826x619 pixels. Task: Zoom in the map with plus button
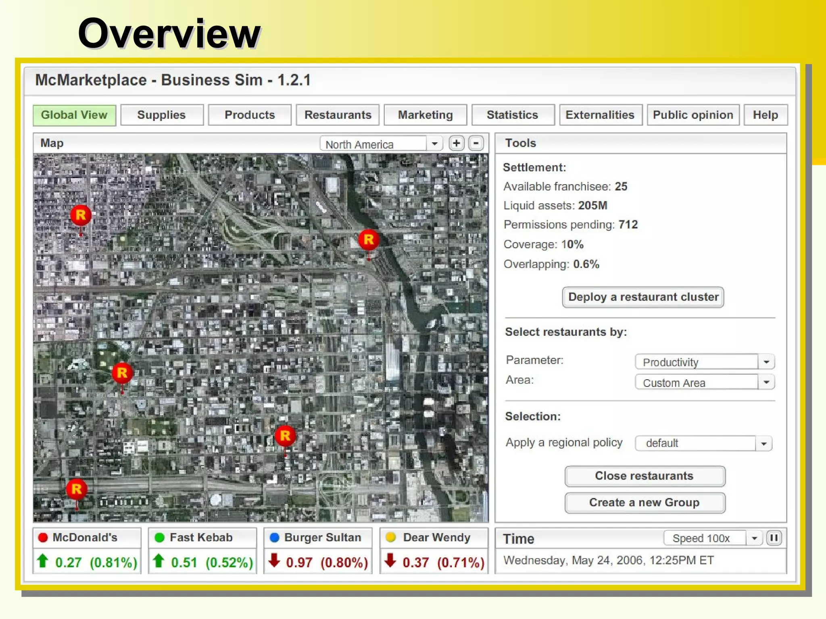click(456, 143)
